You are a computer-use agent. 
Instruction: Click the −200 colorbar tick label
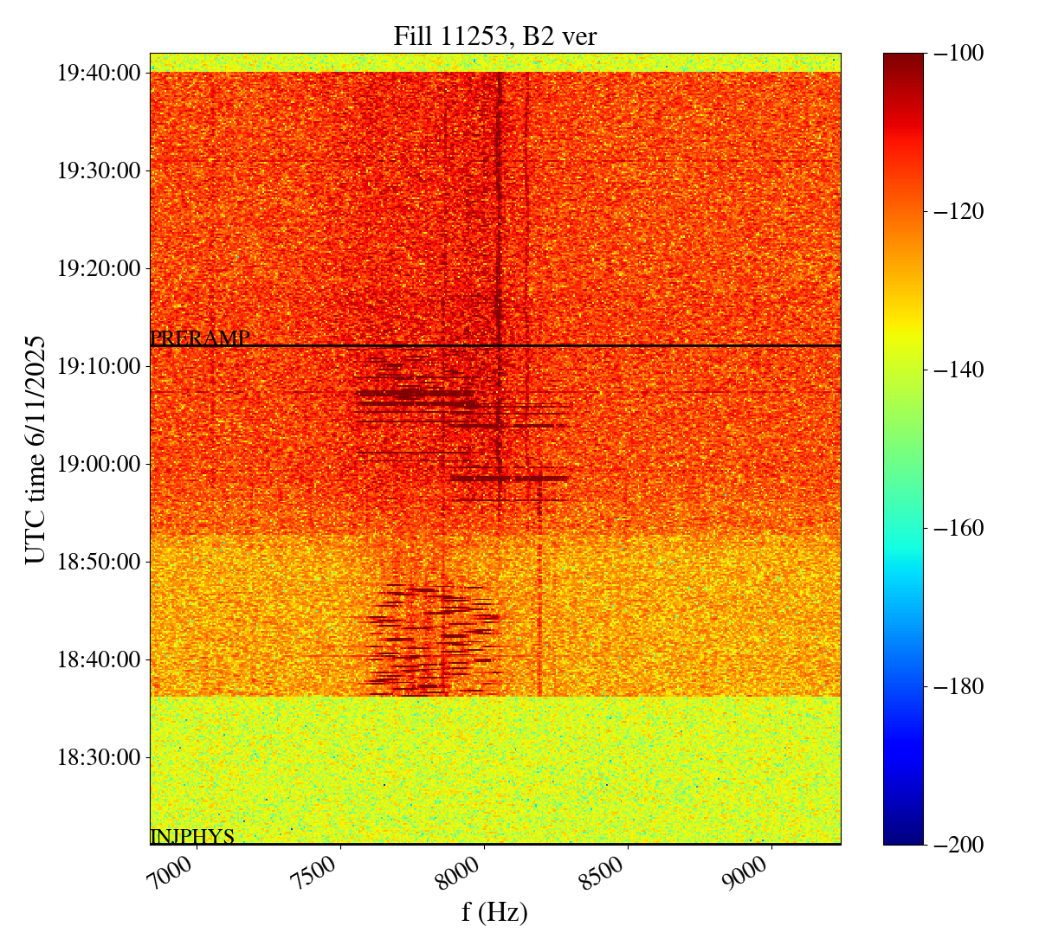click(956, 845)
